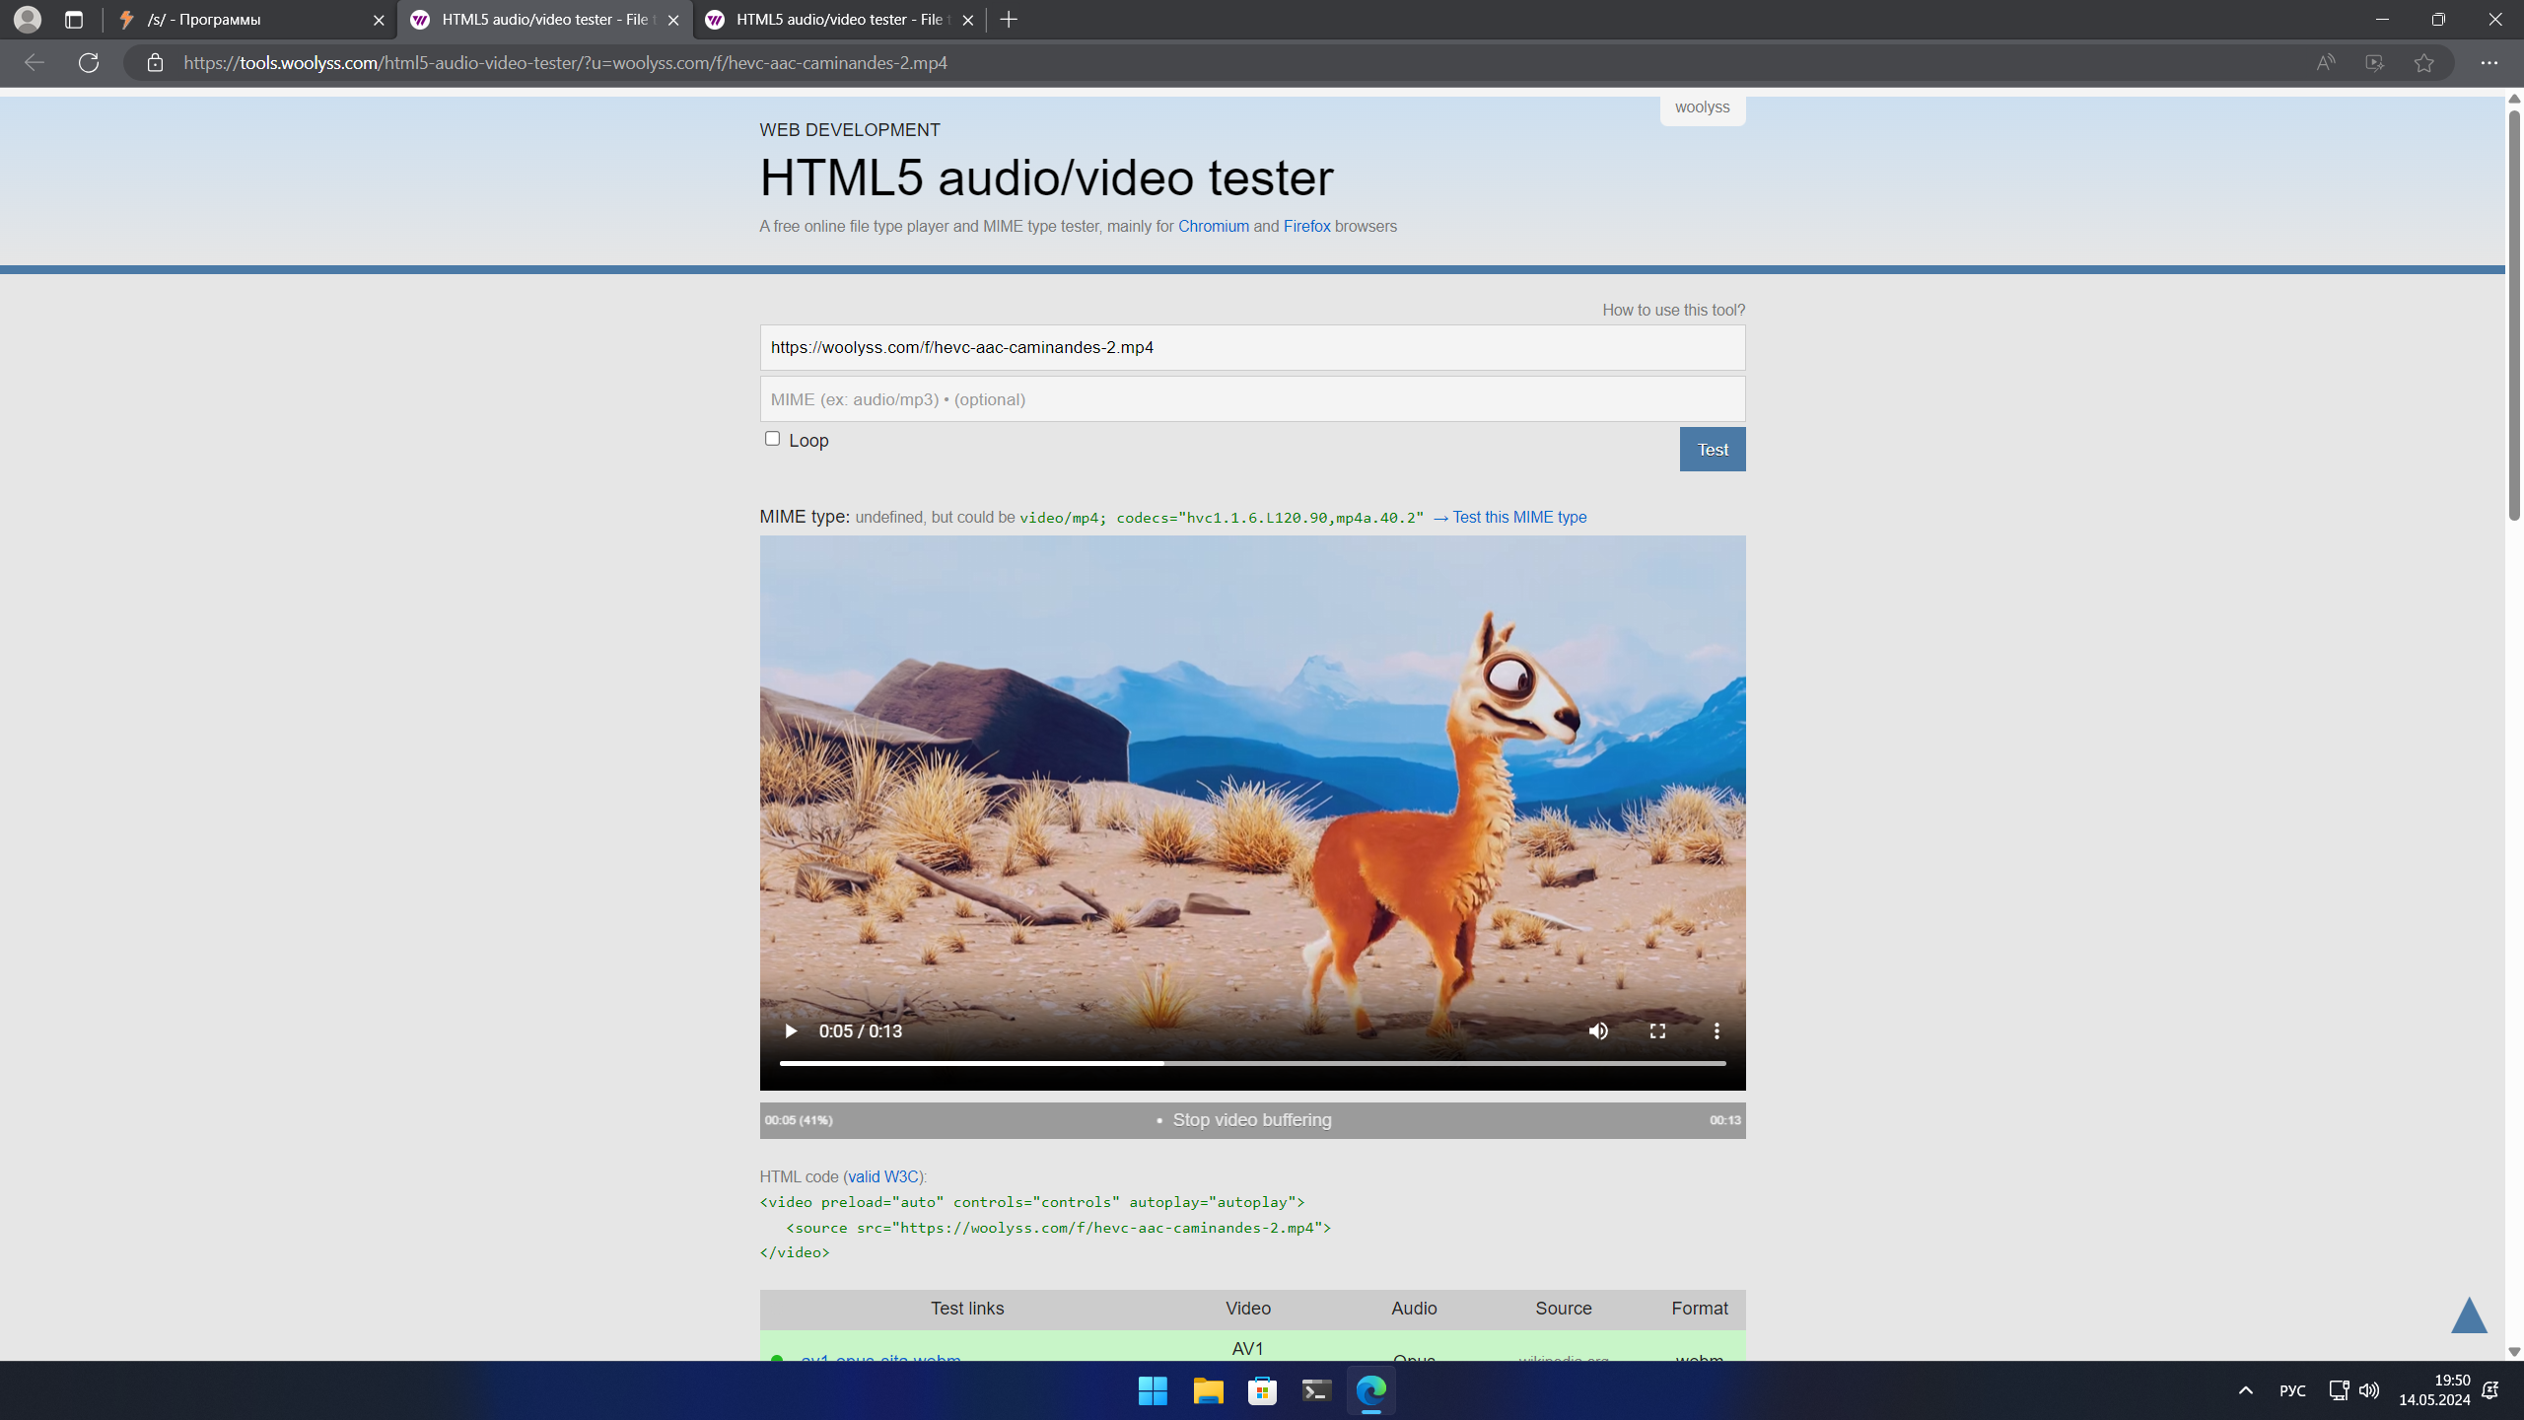View site information lock icon
This screenshot has width=2524, height=1420.
[x=155, y=62]
